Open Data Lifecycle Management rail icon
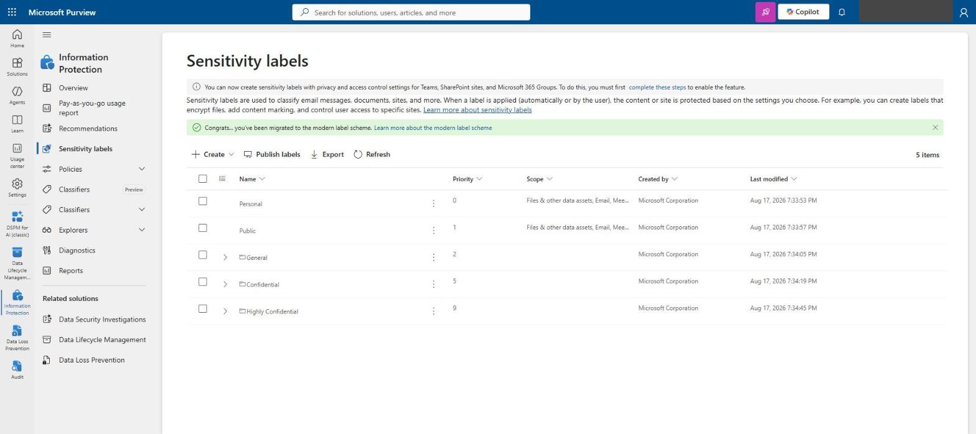 pos(17,263)
